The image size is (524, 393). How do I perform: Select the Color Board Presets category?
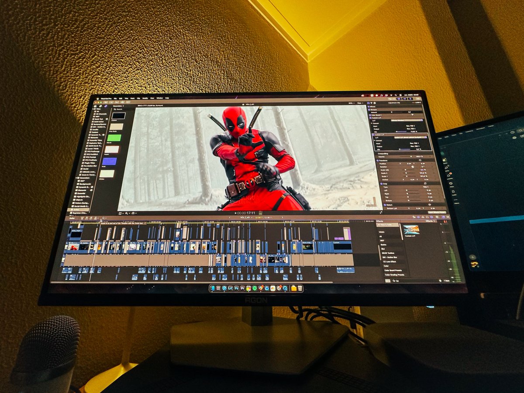pos(393,270)
